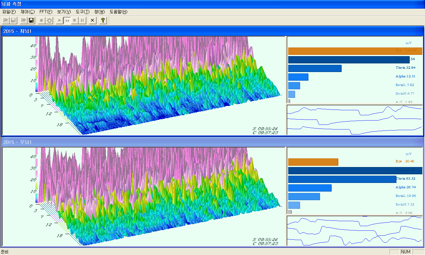Expand the 도구(T) menu
This screenshot has height=255, width=425.
82,12
